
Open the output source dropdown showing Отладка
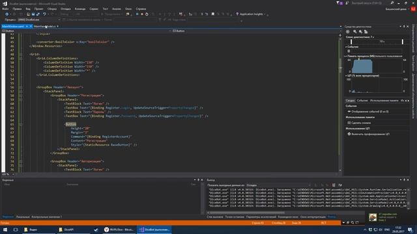[279, 185]
